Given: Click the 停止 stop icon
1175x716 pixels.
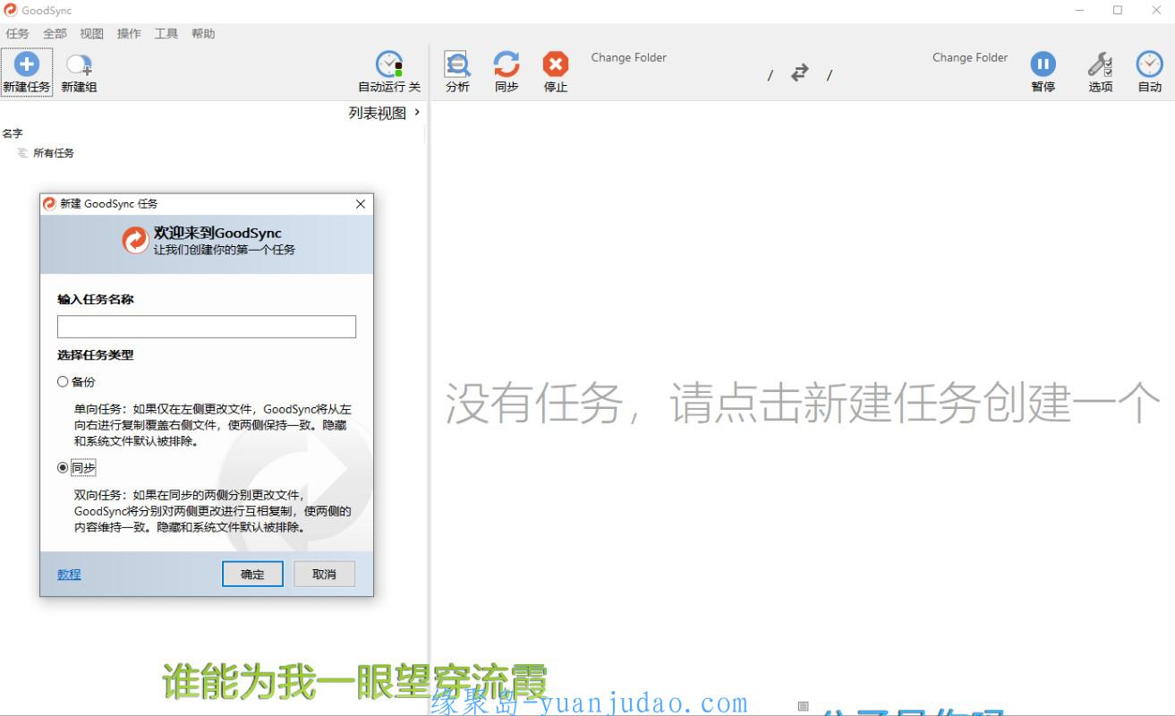Looking at the screenshot, I should 556,64.
